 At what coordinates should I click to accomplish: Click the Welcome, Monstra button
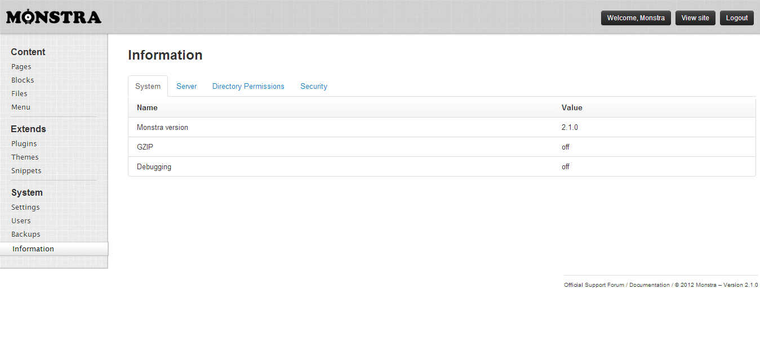click(635, 18)
